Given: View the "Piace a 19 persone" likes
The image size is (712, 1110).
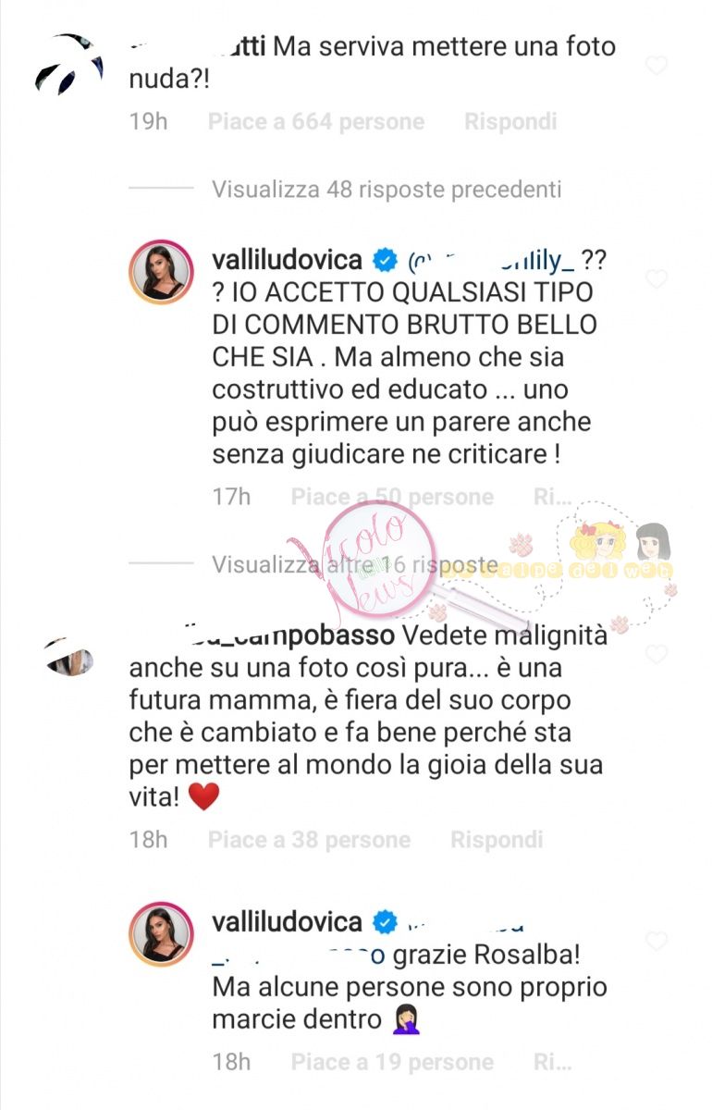Looking at the screenshot, I should click(392, 1062).
